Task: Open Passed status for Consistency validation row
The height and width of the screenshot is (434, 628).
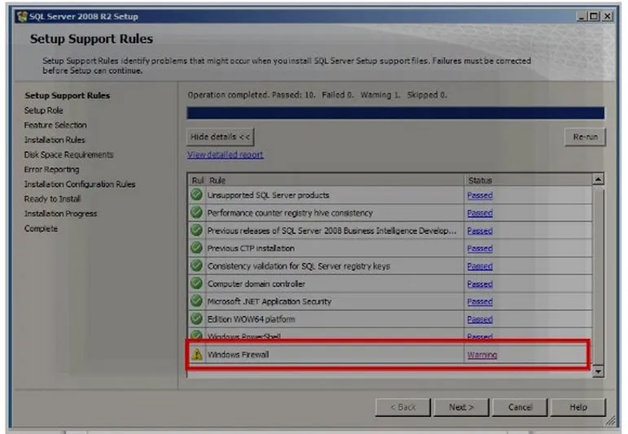Action: (480, 266)
